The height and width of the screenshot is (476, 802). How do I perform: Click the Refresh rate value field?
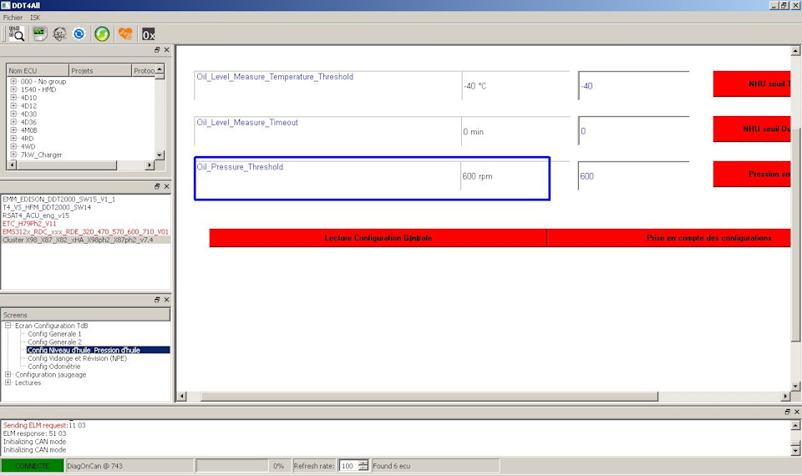pos(349,466)
